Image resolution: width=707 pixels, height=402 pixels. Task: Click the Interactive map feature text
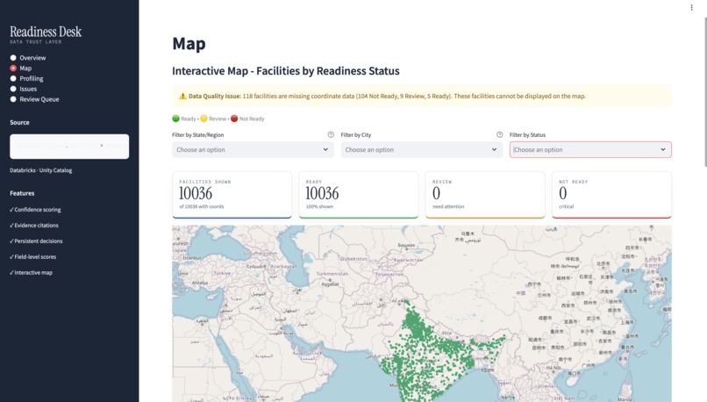coord(33,272)
